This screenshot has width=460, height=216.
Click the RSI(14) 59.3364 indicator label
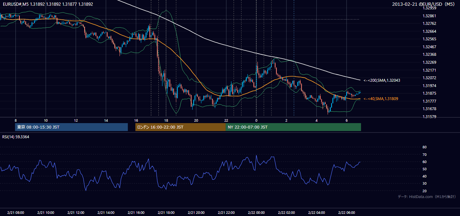click(x=16, y=137)
